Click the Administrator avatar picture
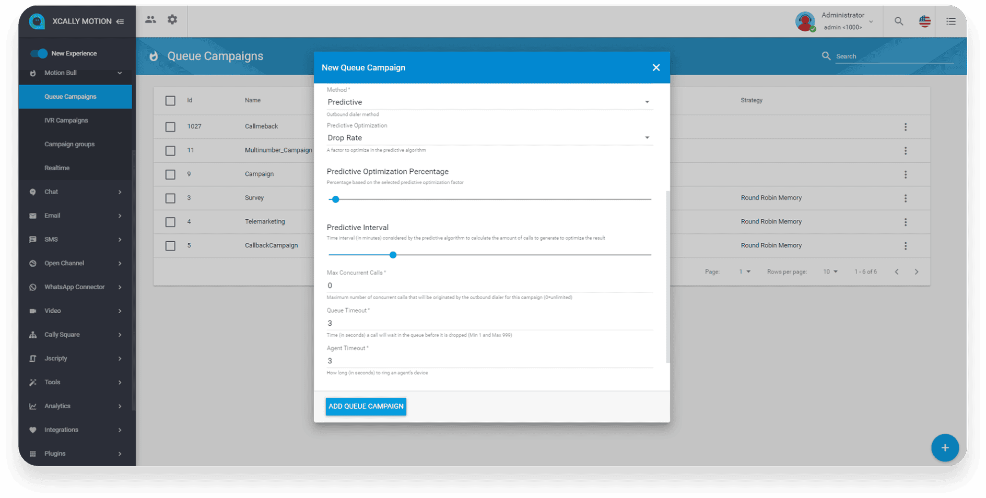Viewport: 986px width, 498px height. (x=805, y=21)
